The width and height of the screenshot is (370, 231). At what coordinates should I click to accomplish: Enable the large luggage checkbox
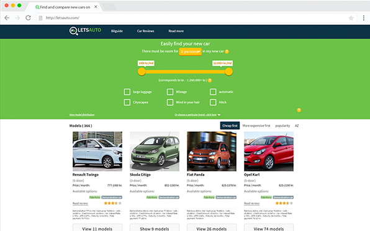click(x=127, y=92)
